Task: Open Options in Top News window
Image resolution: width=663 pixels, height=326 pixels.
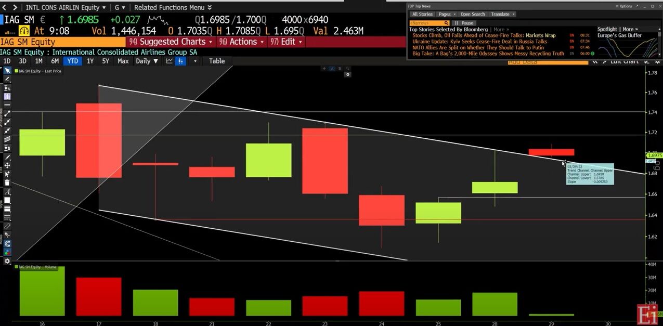Action: coord(623,6)
